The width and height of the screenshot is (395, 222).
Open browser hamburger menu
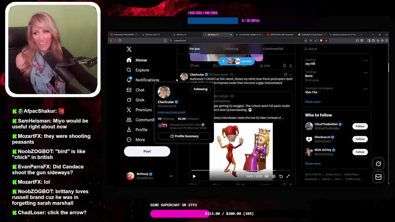(x=386, y=40)
